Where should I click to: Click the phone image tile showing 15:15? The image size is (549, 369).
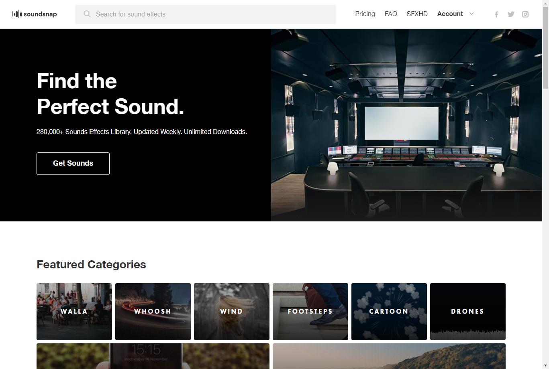(153, 356)
